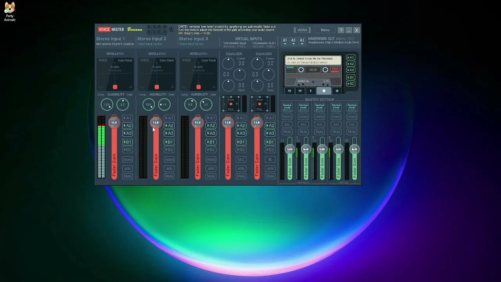The width and height of the screenshot is (501, 282).
Task: Open the VBAN settings
Action: tap(302, 30)
